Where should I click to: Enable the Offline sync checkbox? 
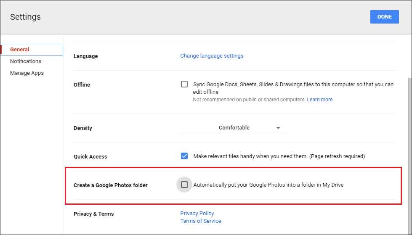(184, 84)
